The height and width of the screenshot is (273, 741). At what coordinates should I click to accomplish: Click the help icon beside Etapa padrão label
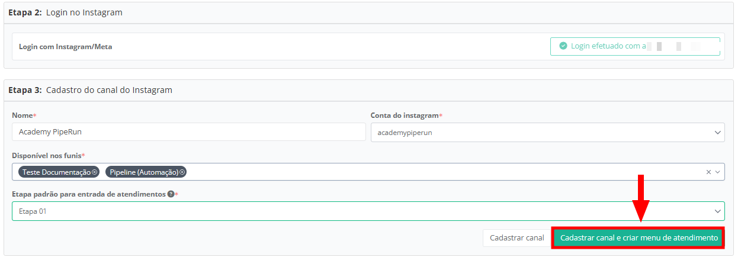(171, 194)
